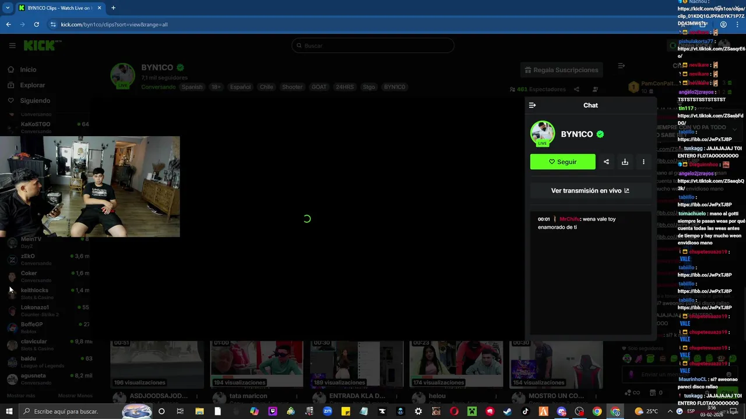Image resolution: width=746 pixels, height=419 pixels.
Task: Open Zoom from the taskbar
Action: (328, 411)
